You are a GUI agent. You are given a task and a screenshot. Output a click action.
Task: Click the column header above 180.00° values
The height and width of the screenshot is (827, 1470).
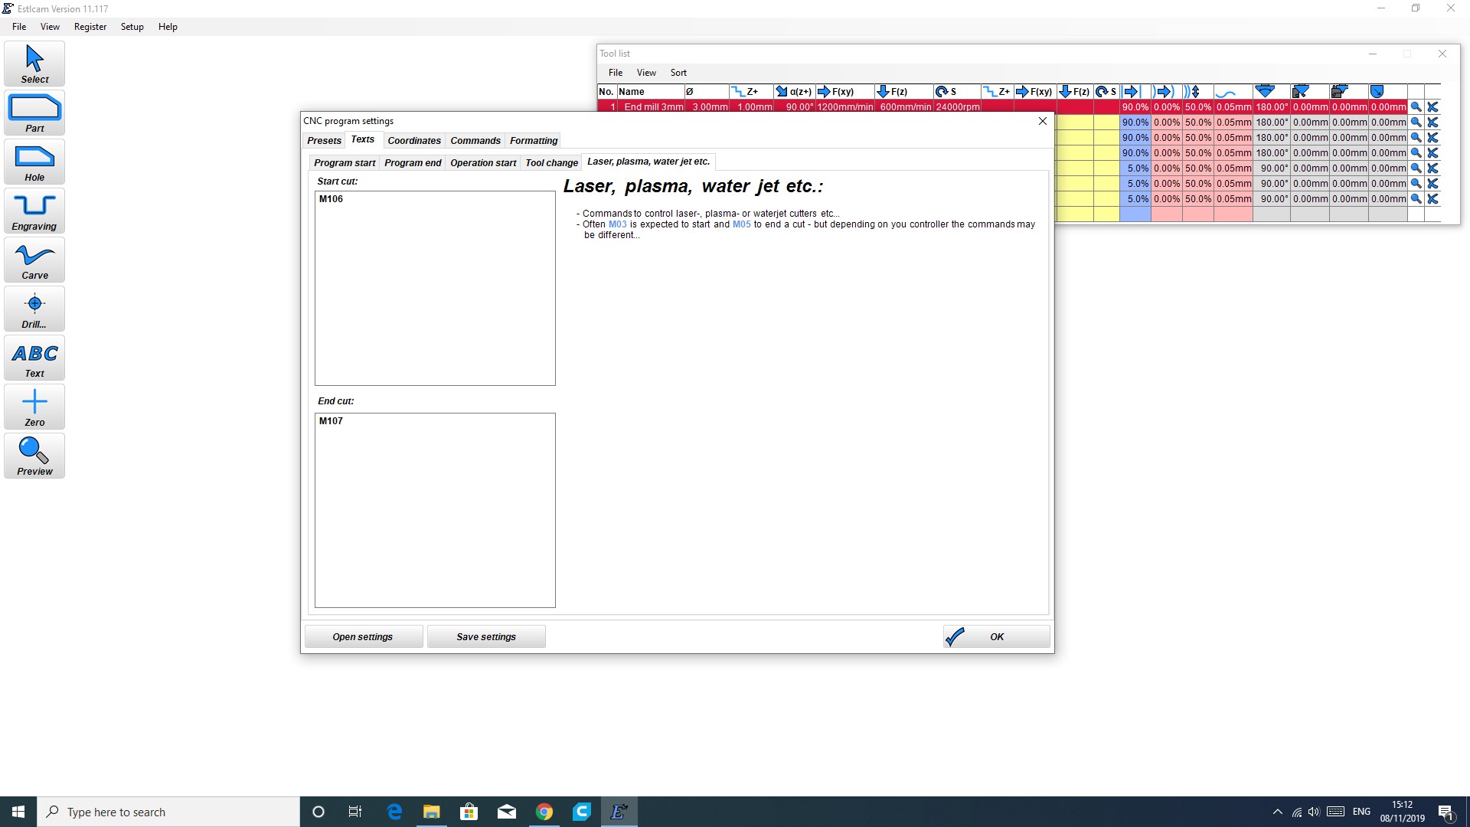coord(1271,92)
